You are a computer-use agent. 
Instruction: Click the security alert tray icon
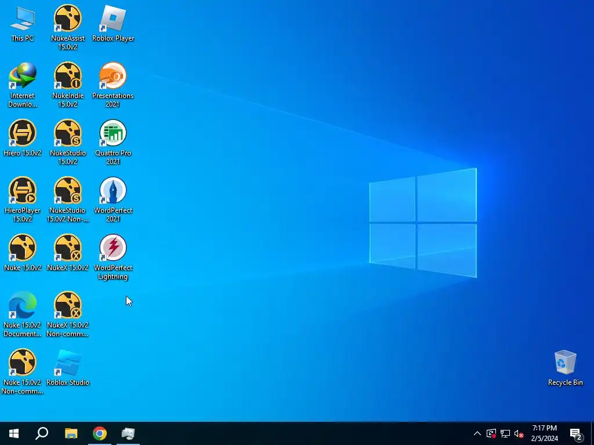coord(491,433)
